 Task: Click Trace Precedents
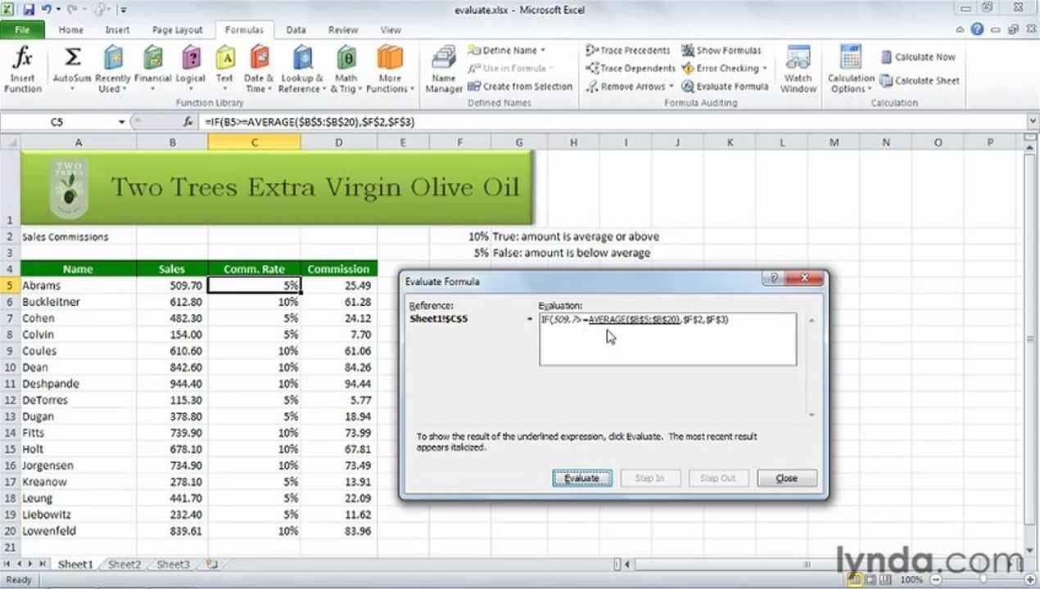[x=628, y=50]
